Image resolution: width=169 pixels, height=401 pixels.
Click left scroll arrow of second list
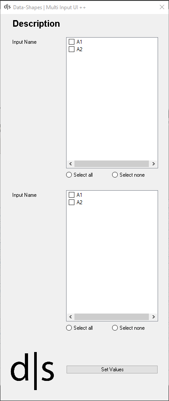pyautogui.click(x=70, y=317)
